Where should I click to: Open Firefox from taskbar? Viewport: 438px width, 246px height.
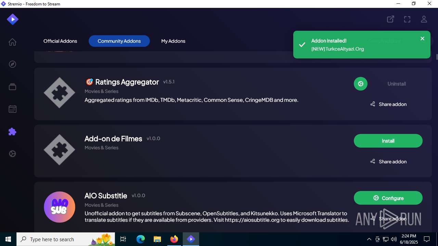click(174, 239)
